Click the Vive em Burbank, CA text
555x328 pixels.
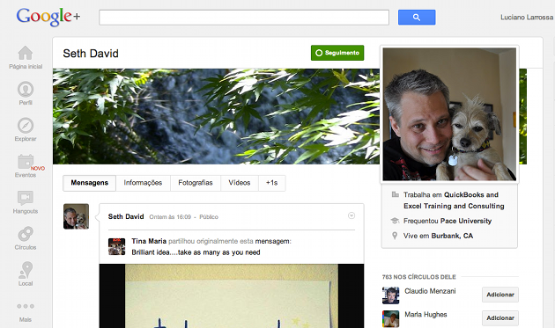(438, 236)
